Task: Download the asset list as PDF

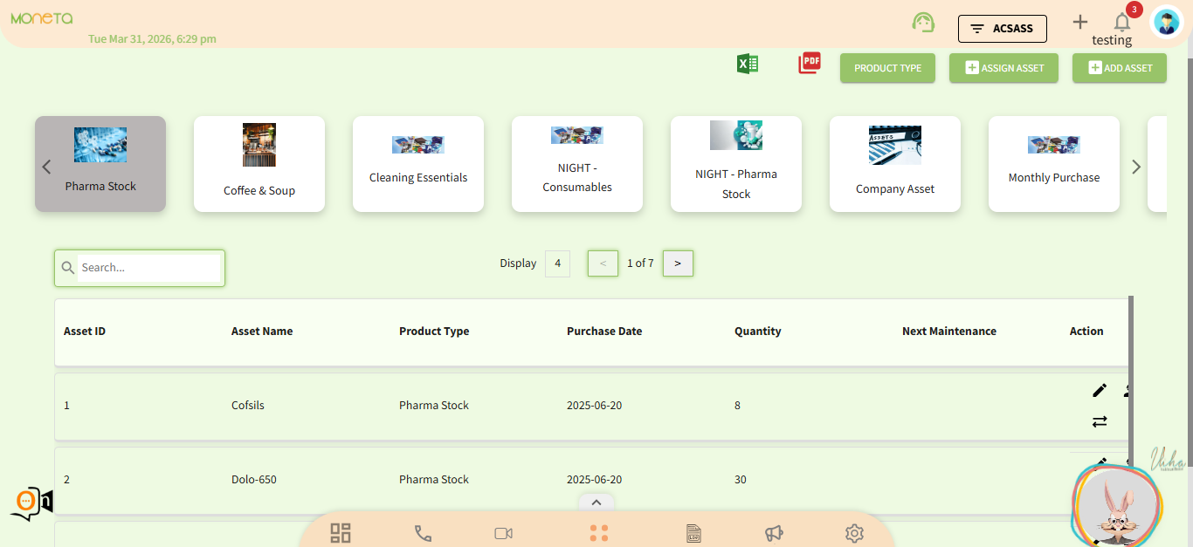Action: point(810,63)
